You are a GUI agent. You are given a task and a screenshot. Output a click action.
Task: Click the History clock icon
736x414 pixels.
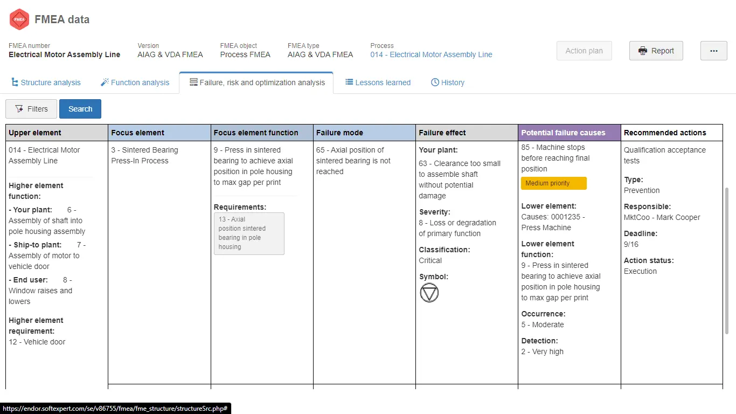[x=435, y=82]
